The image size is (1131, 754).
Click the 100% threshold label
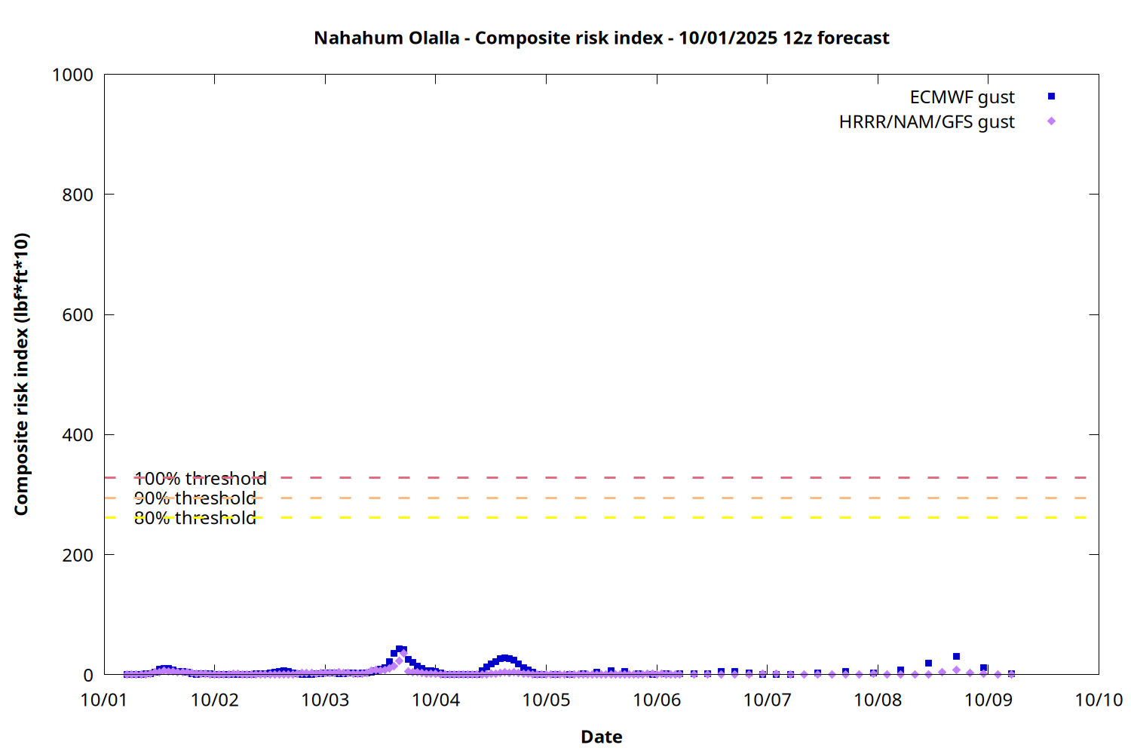200,479
